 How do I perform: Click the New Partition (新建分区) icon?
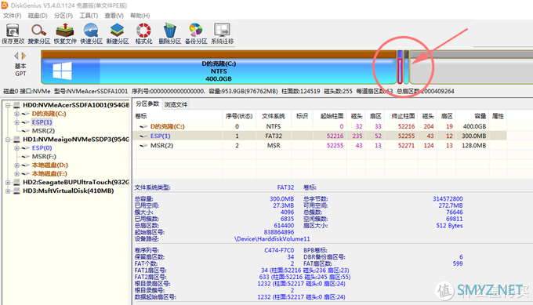[x=118, y=33]
